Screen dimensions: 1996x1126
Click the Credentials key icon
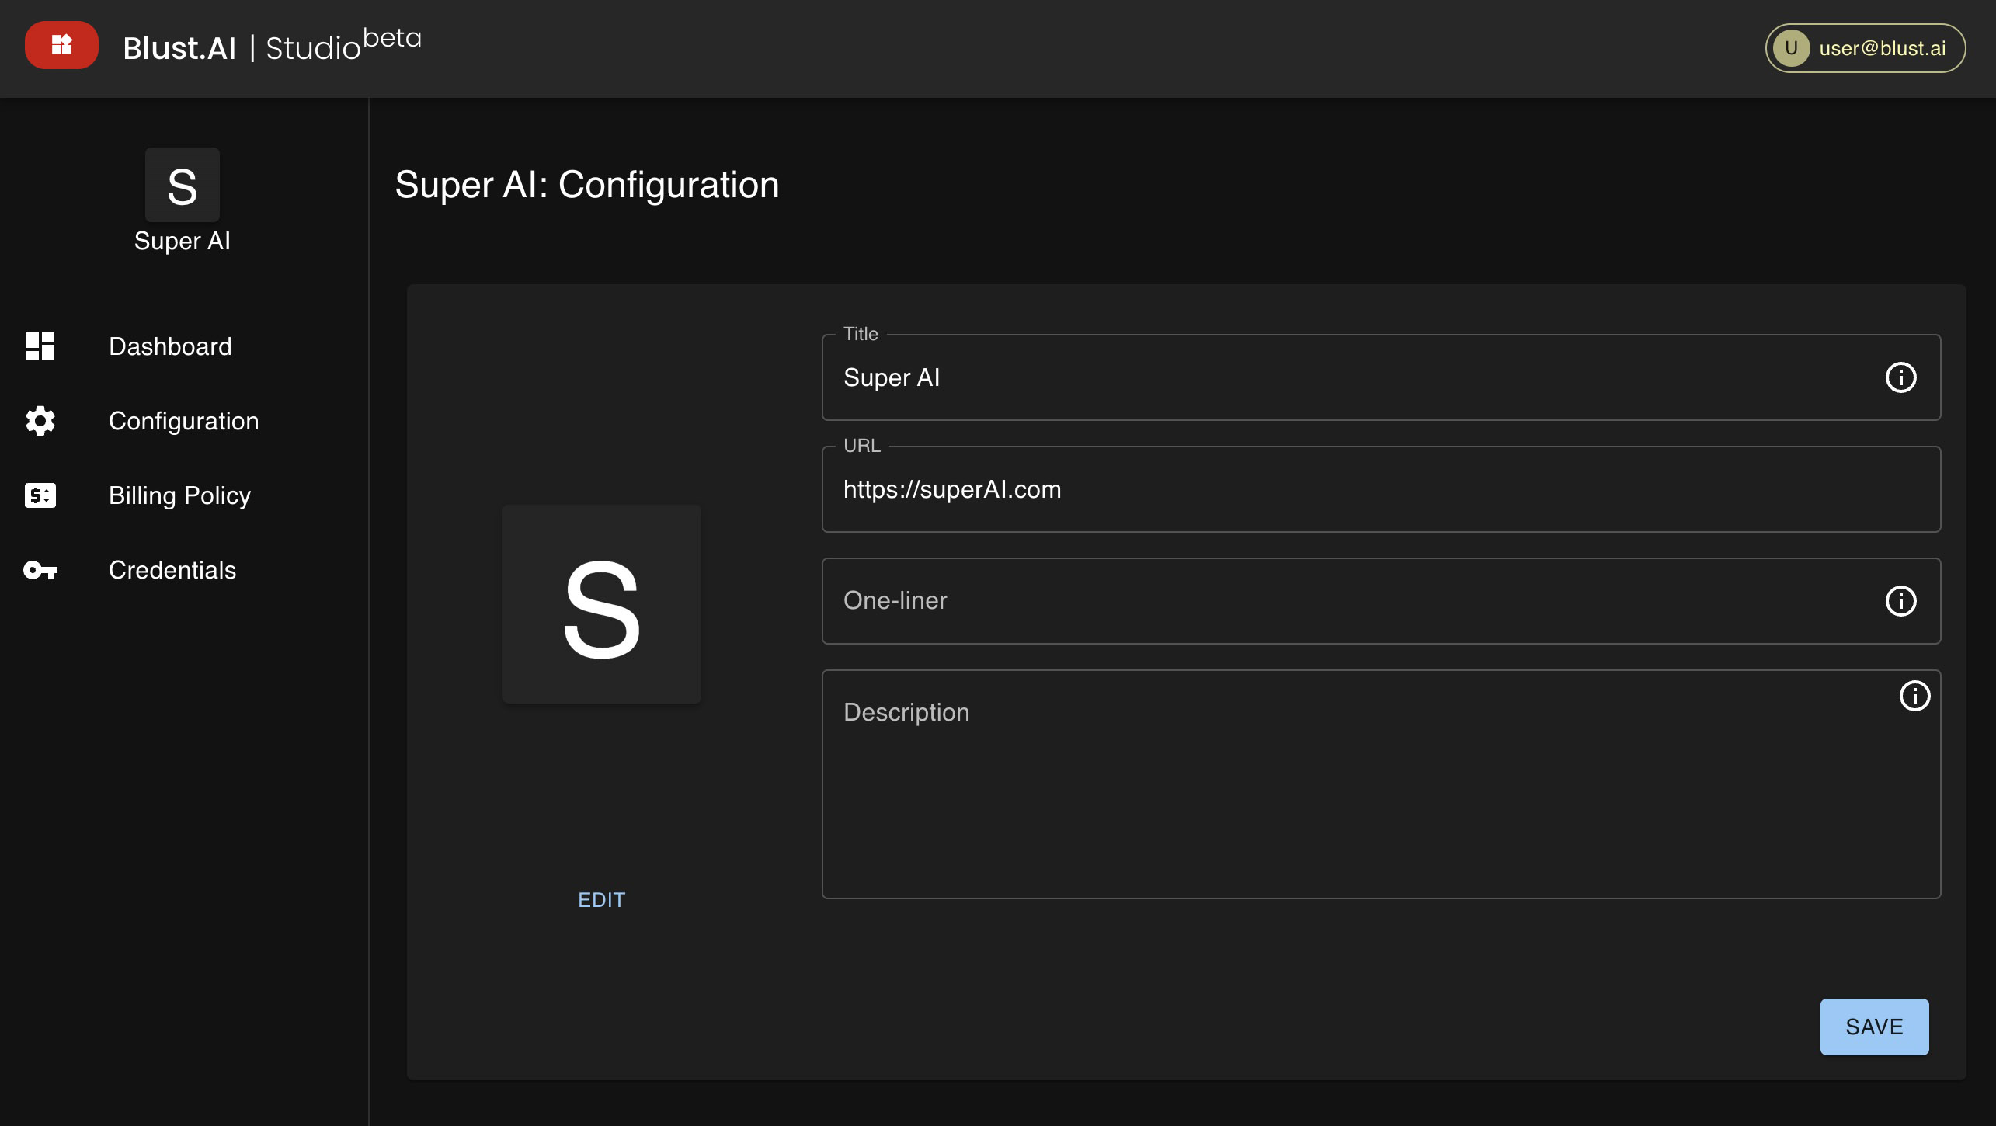tap(40, 569)
